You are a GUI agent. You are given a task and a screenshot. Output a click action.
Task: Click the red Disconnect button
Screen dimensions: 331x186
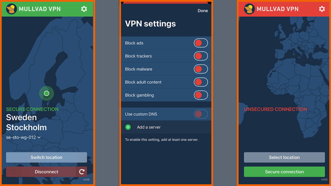tap(41, 172)
